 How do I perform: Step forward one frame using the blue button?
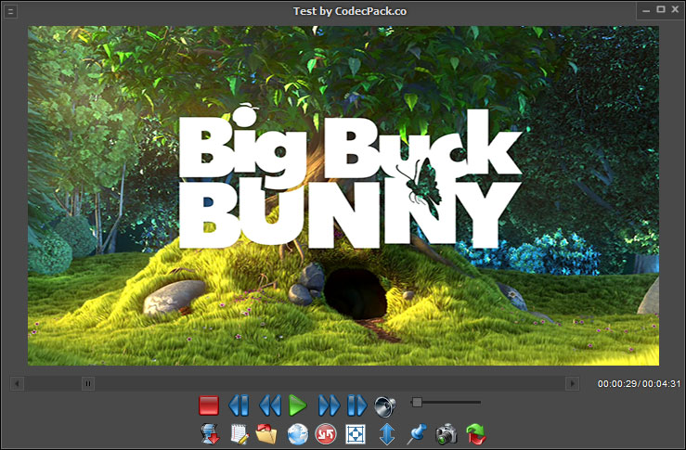(357, 405)
